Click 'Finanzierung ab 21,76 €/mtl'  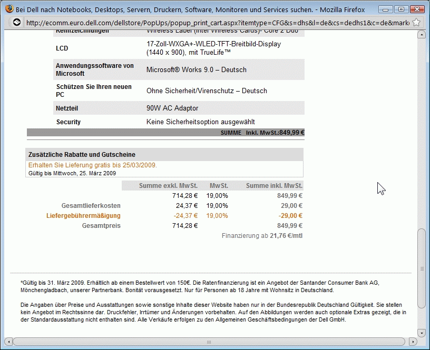[262, 236]
